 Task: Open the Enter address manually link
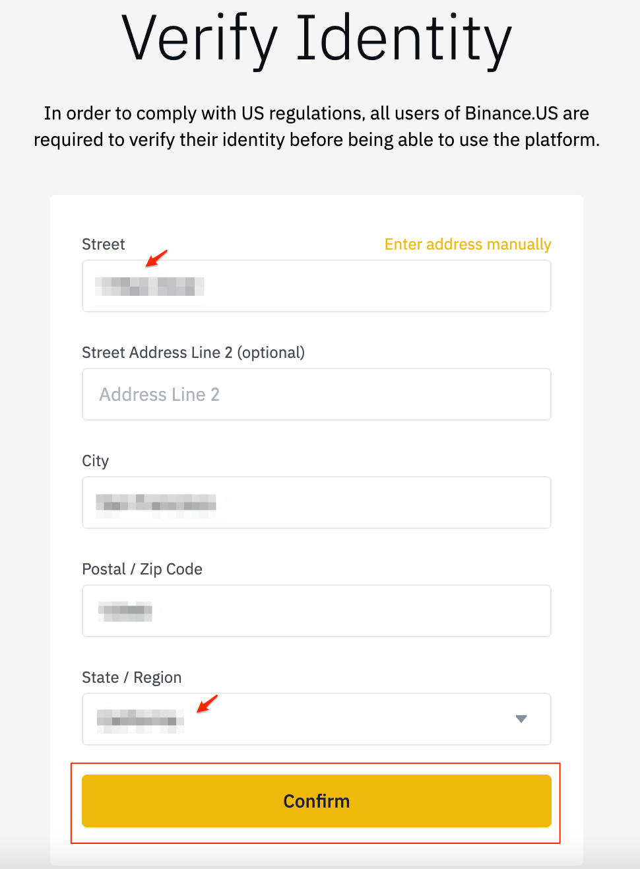(468, 244)
